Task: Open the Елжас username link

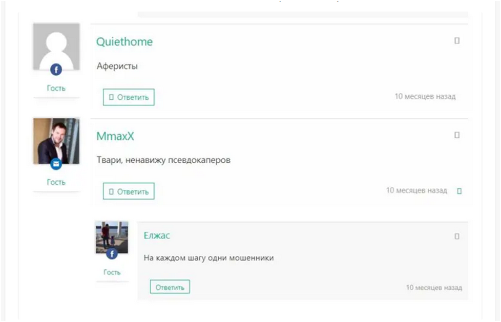Action: point(157,235)
